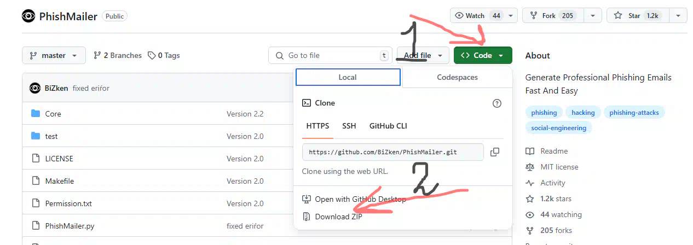Image resolution: width=693 pixels, height=245 pixels.
Task: Open the 0 Tags link
Action: coord(164,55)
